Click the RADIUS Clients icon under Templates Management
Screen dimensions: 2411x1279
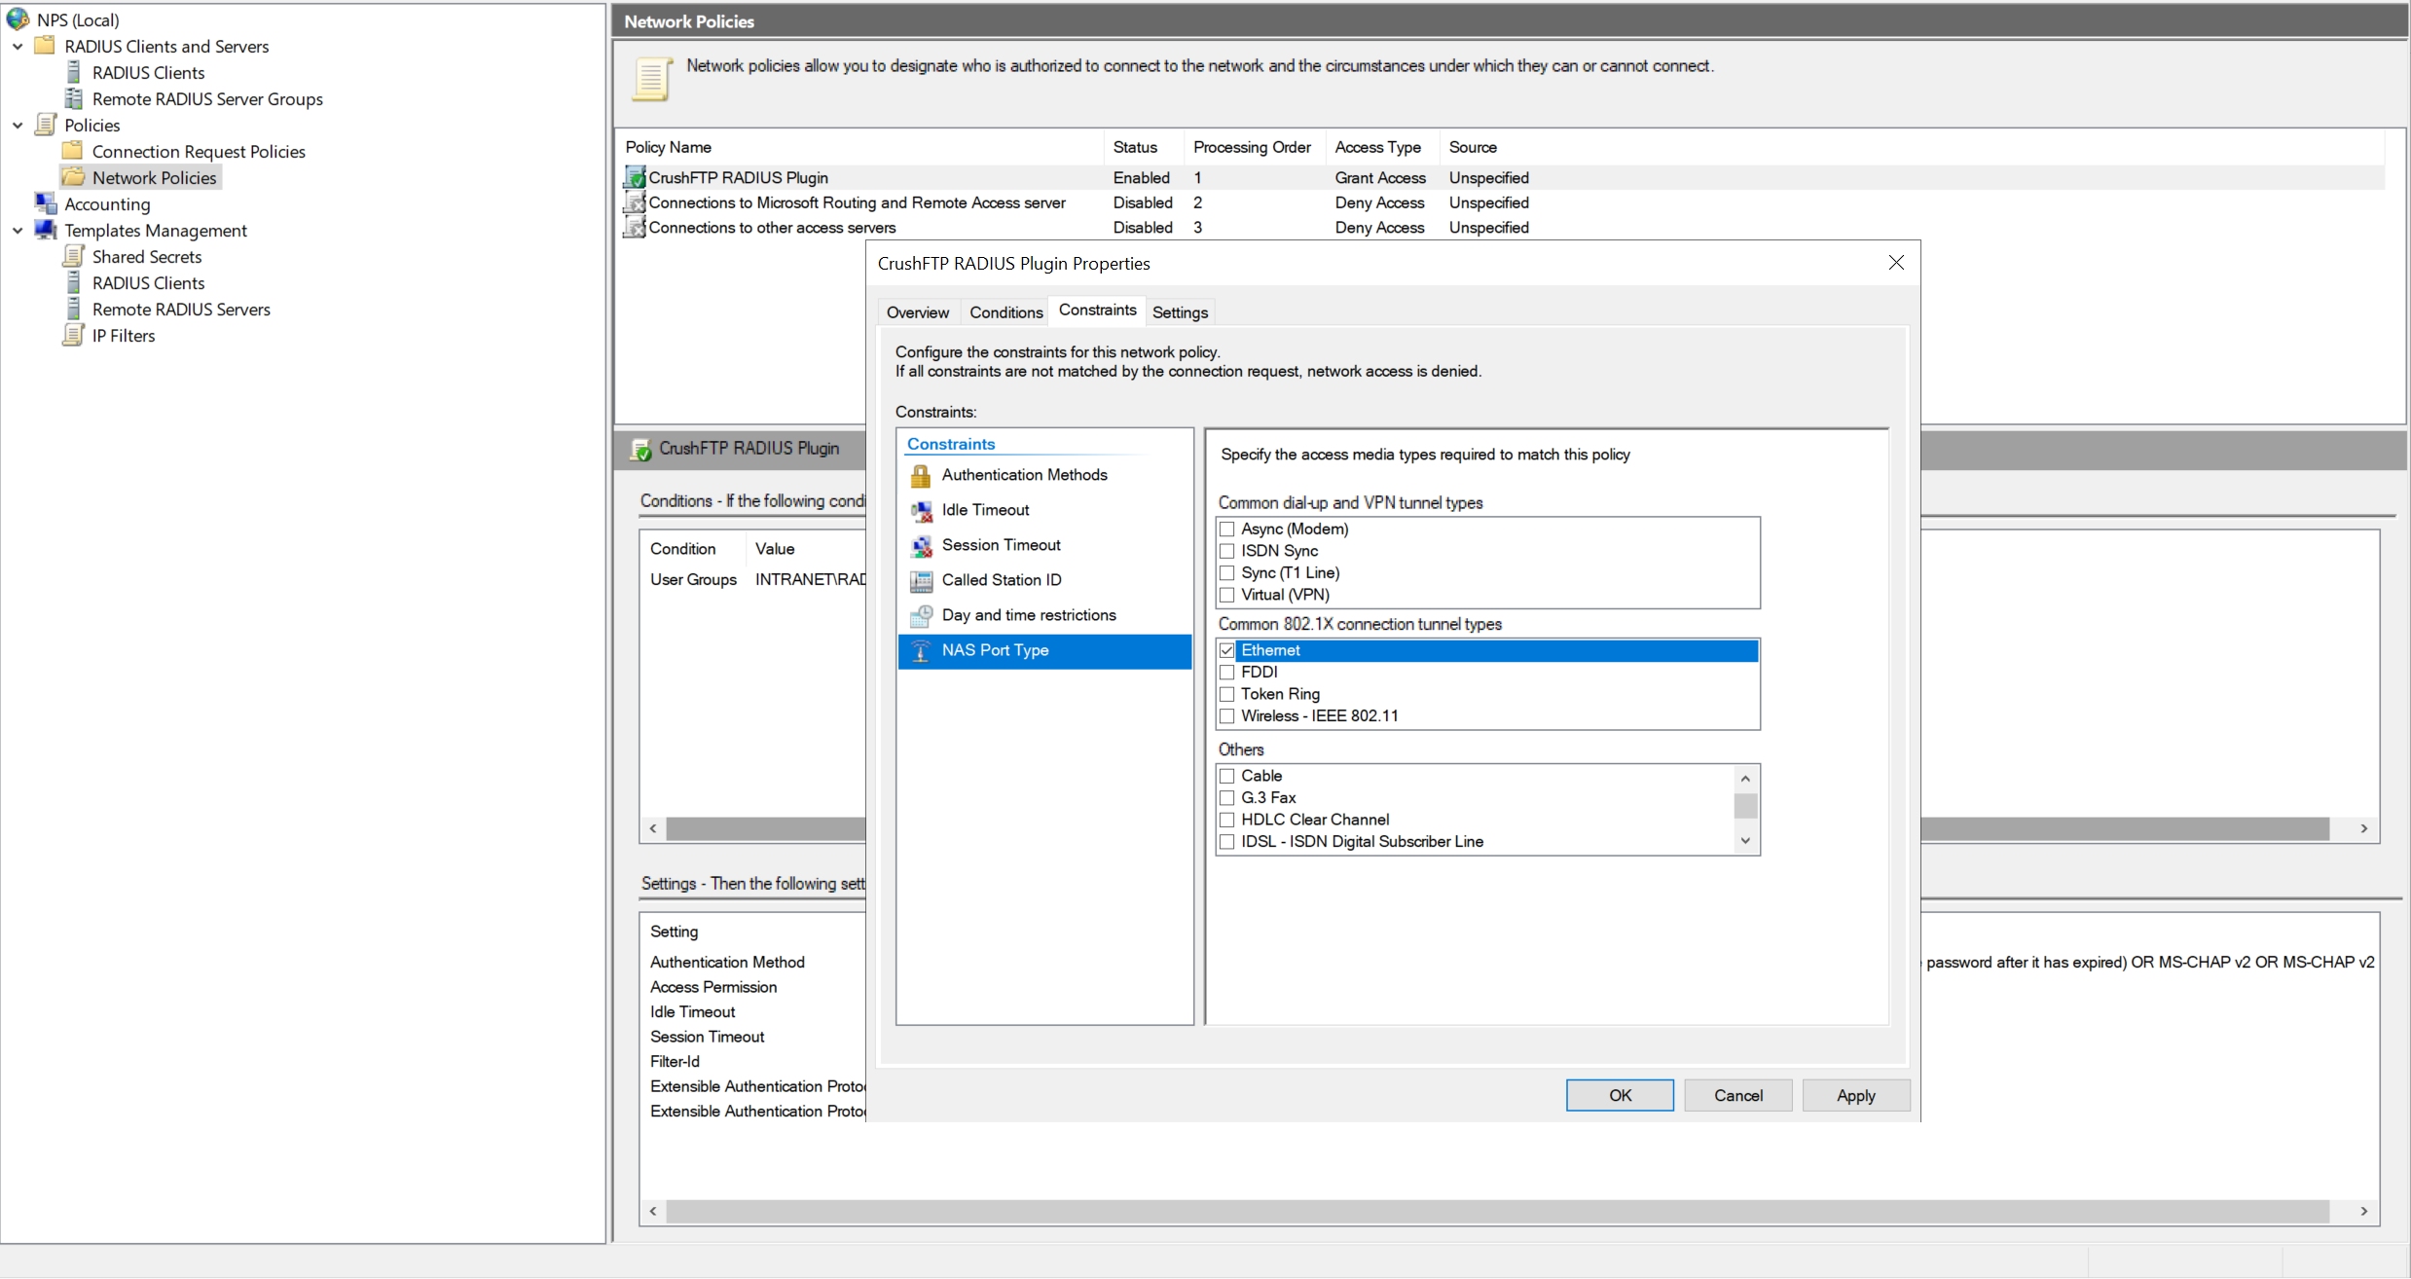tap(73, 282)
